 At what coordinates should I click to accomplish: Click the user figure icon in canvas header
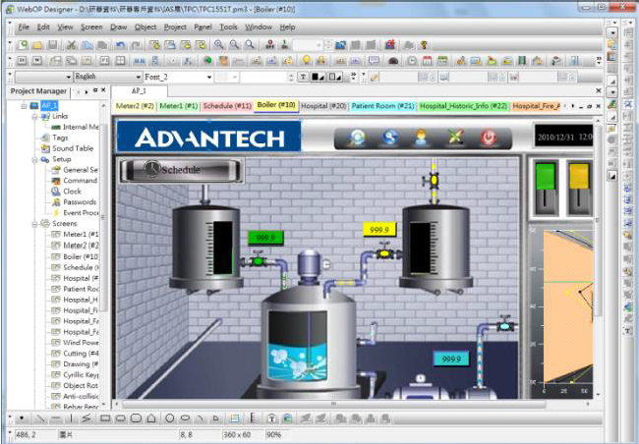(x=421, y=138)
